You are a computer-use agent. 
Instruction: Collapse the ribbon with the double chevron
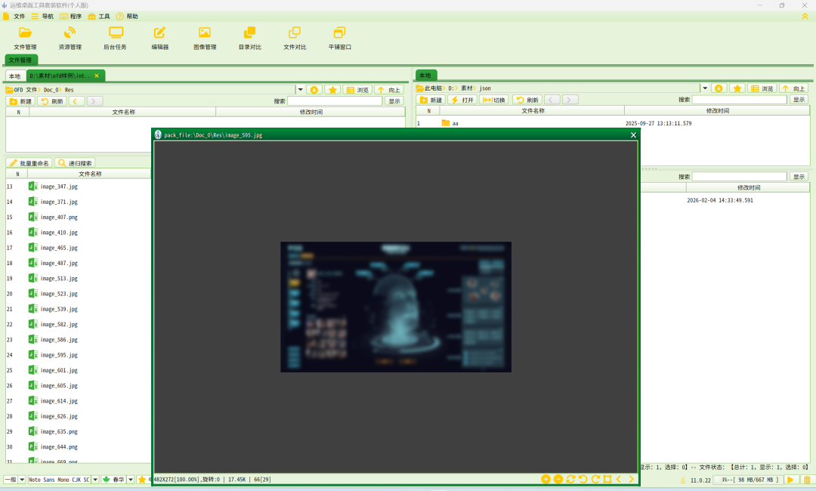pyautogui.click(x=805, y=16)
